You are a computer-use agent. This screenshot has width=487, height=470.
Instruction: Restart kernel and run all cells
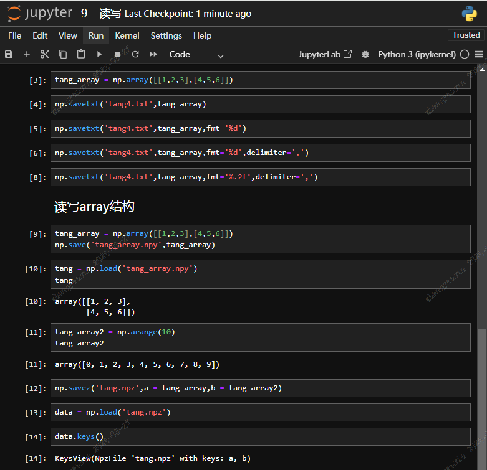153,54
